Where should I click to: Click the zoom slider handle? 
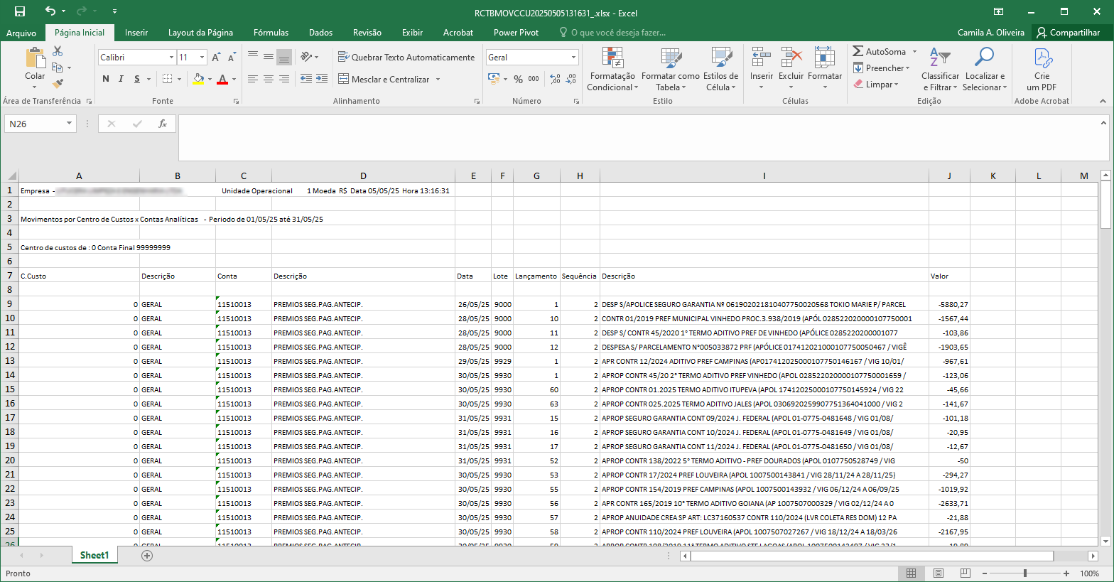coord(1025,573)
